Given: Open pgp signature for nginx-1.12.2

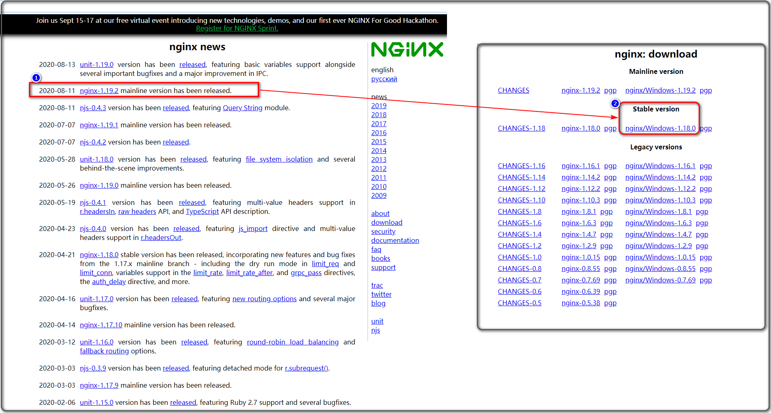Looking at the screenshot, I should (x=610, y=189).
